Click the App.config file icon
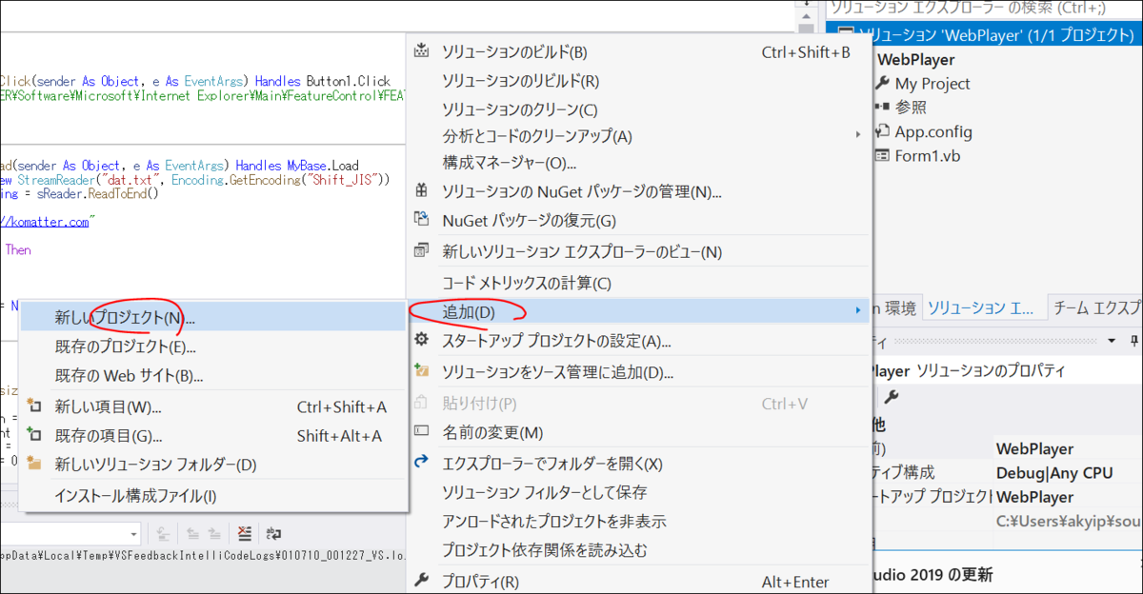 (881, 131)
